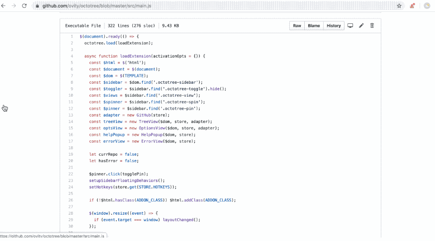Click '.octotree-toggle' string on line 9
The image size is (435, 241).
185,89
